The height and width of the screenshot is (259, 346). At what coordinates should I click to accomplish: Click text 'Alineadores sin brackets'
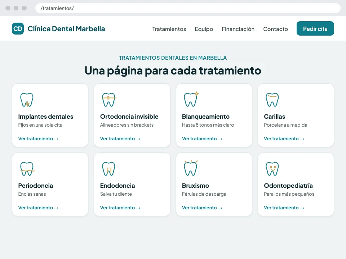click(127, 125)
